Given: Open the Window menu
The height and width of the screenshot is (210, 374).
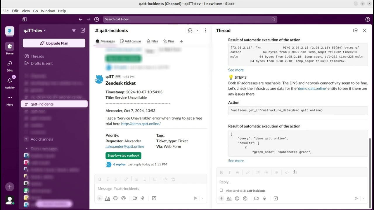Looking at the screenshot, I should click(x=48, y=11).
